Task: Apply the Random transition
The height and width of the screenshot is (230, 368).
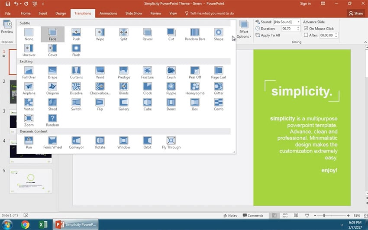Action: [52, 120]
